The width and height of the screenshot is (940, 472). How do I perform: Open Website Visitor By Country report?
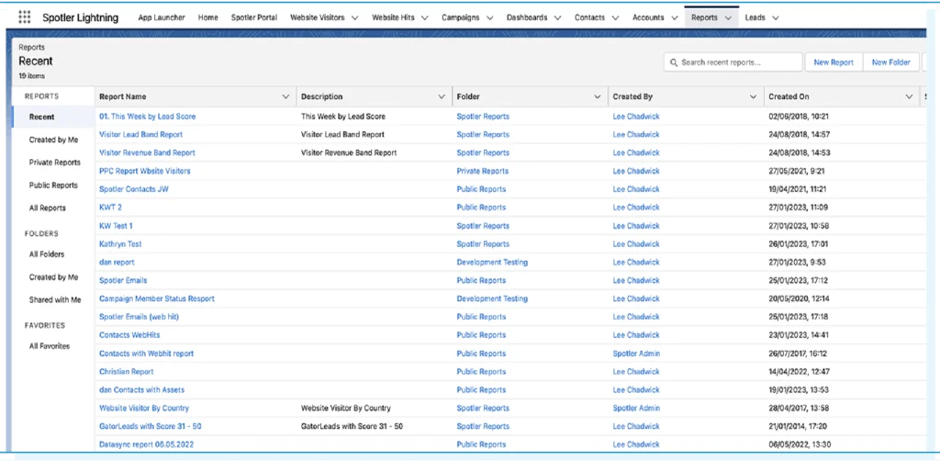coord(144,408)
